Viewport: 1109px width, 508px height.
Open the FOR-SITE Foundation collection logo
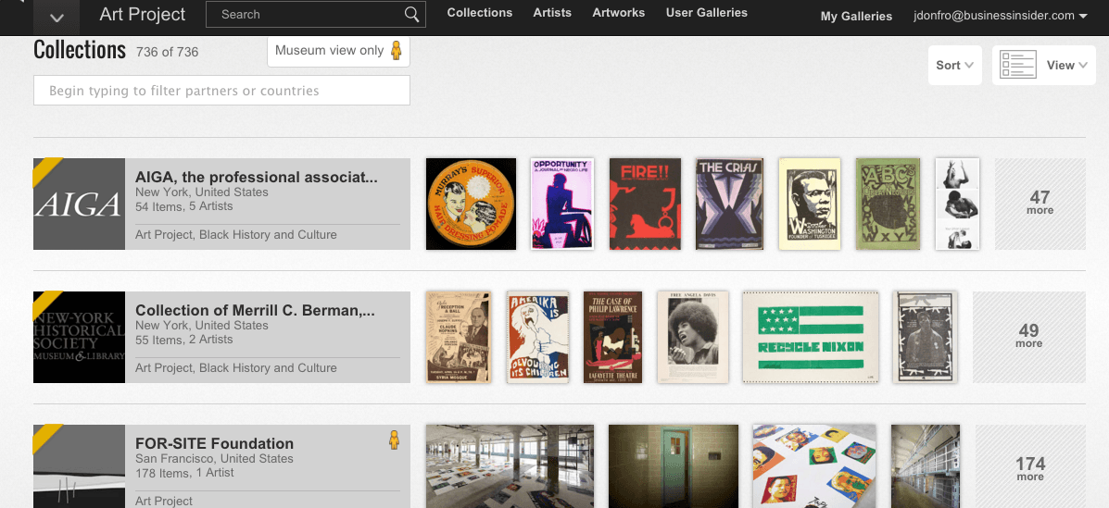(79, 466)
